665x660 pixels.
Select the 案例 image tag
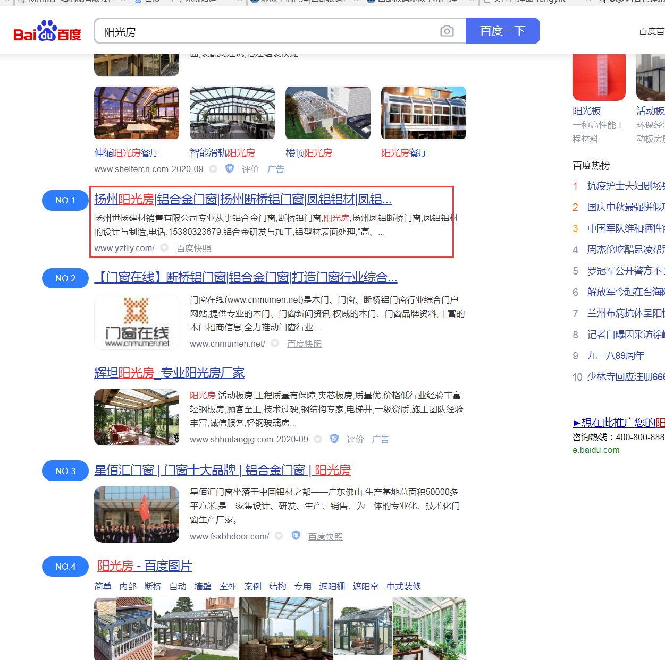click(x=252, y=586)
